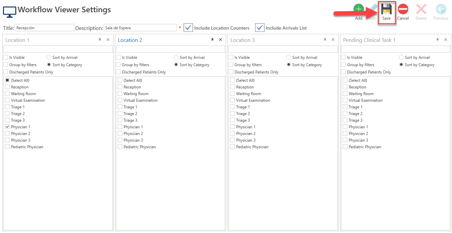The width and height of the screenshot is (452, 233).
Task: Click the Add button label
Action: 359,18
